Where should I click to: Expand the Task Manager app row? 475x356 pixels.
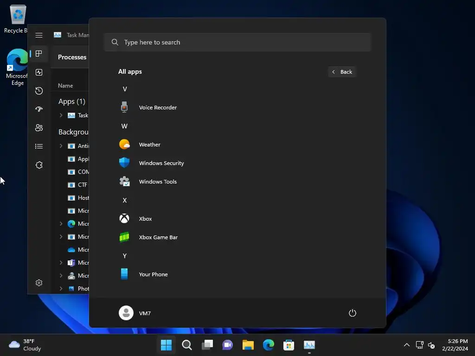coord(61,115)
